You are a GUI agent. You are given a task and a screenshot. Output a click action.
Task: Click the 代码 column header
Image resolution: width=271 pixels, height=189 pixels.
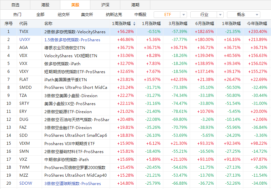click(x=23, y=24)
